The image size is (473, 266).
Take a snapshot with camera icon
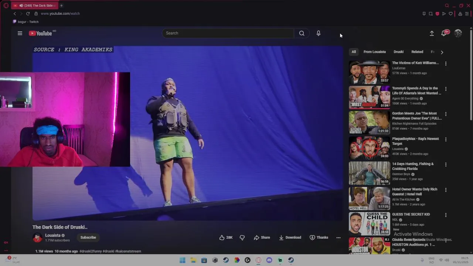click(x=431, y=14)
